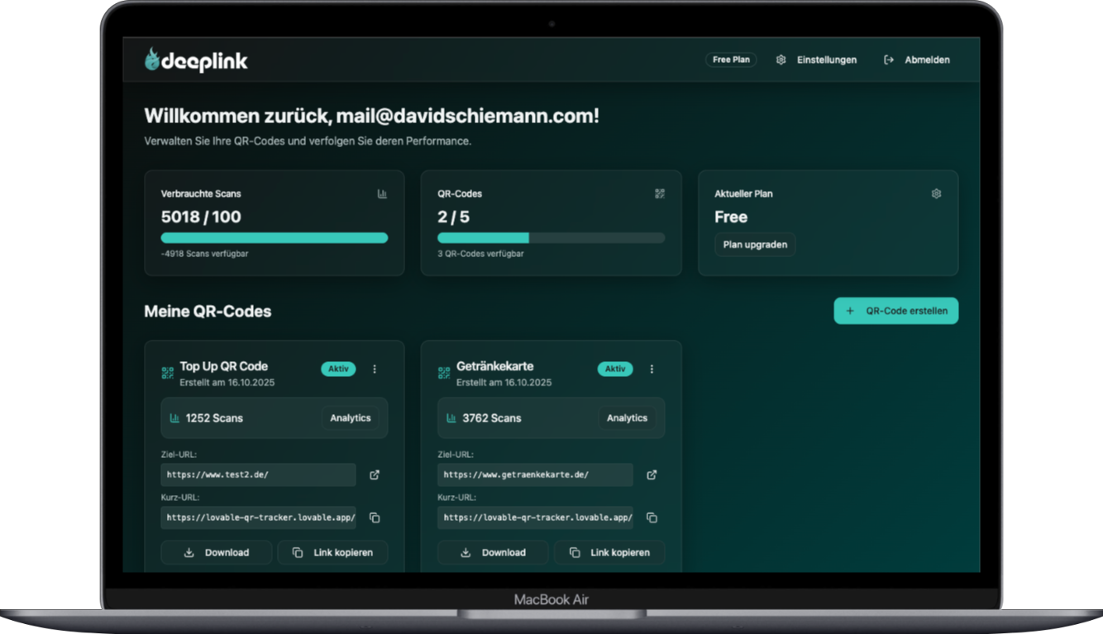Click the QR-Code erstellen button
1103x634 pixels.
point(895,311)
